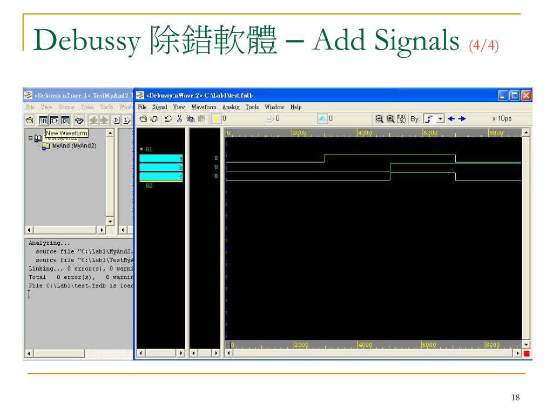
Task: Click Open file icon in nWave toolbar
Action: [x=143, y=119]
